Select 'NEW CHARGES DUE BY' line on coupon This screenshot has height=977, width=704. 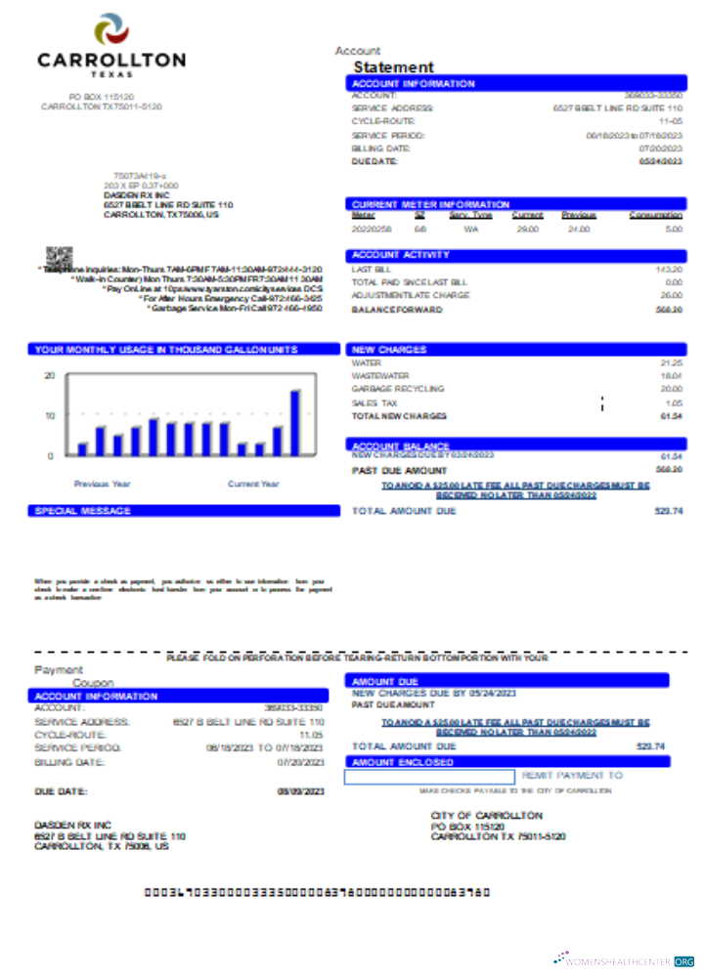click(x=433, y=693)
